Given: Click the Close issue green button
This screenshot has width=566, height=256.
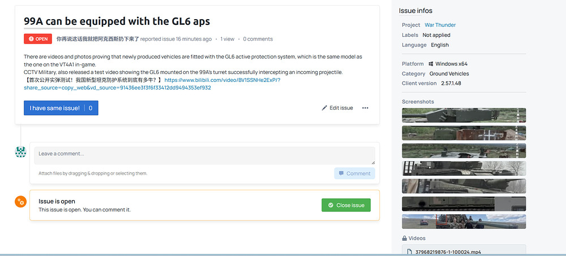Looking at the screenshot, I should pyautogui.click(x=346, y=205).
